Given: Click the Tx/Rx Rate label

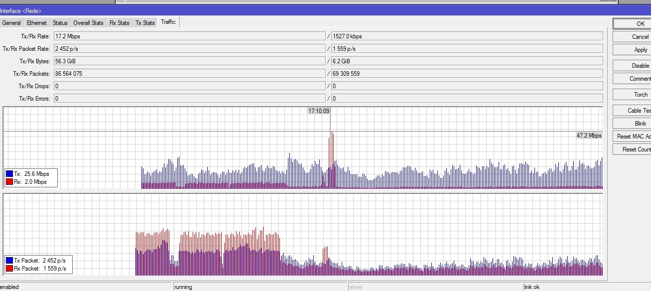Looking at the screenshot, I should [35, 36].
